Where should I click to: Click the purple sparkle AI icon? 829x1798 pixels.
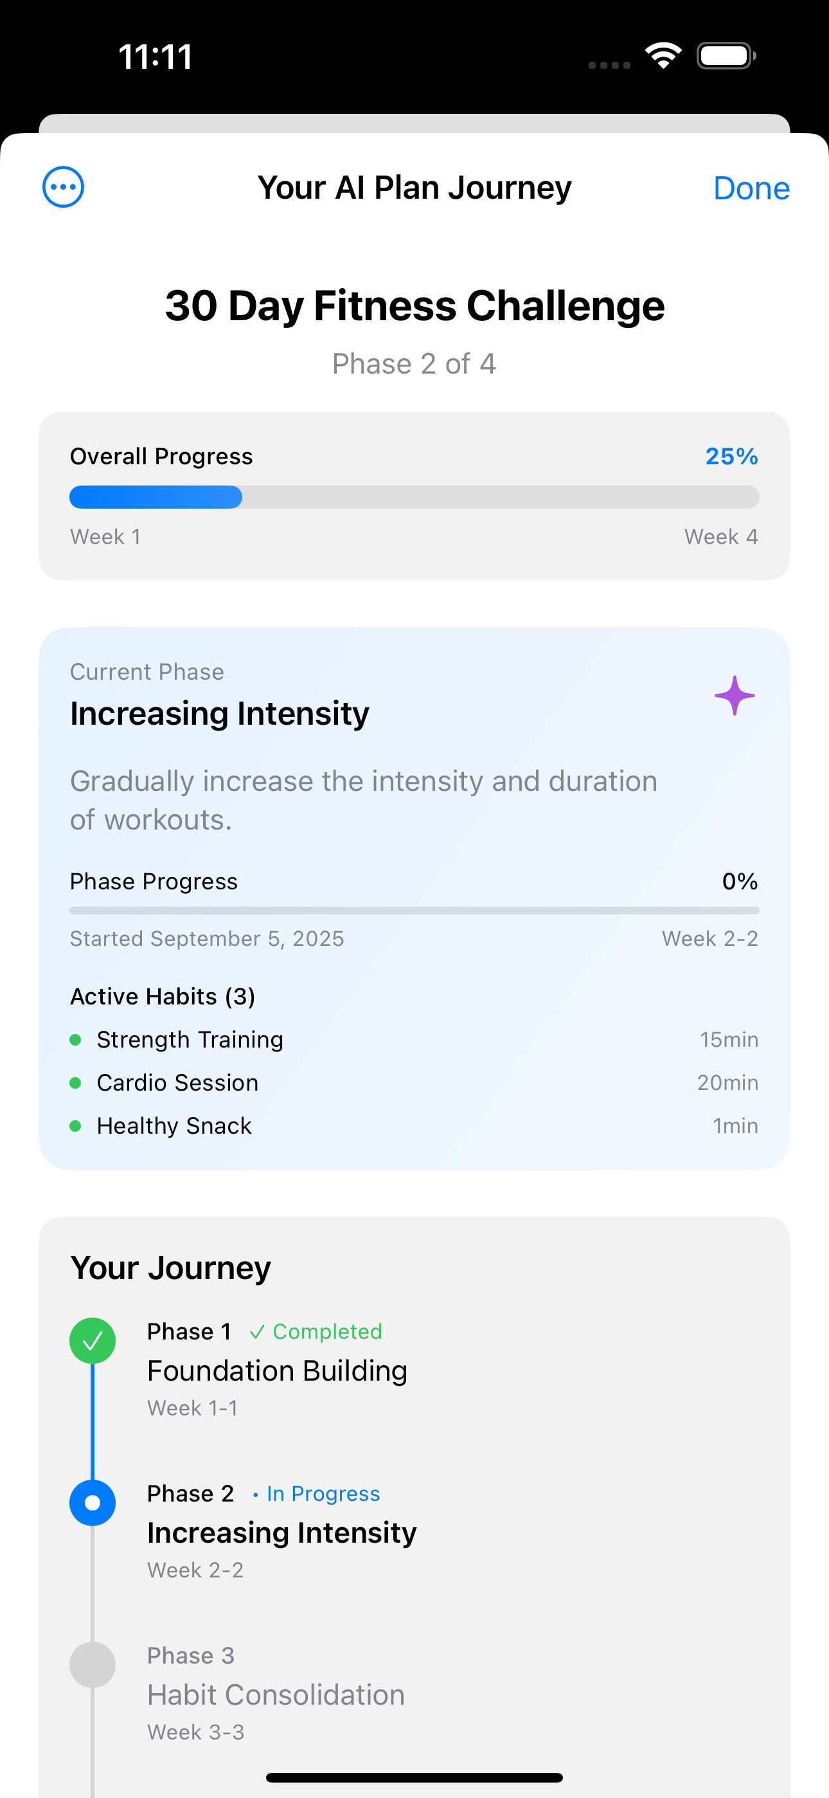(x=734, y=696)
